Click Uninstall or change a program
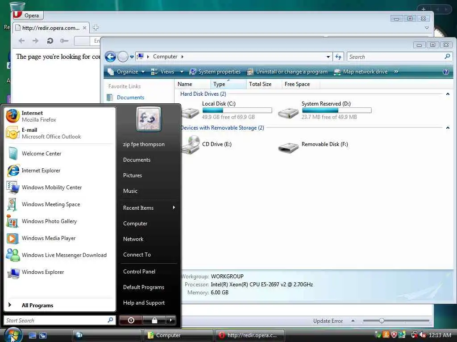 [287, 72]
